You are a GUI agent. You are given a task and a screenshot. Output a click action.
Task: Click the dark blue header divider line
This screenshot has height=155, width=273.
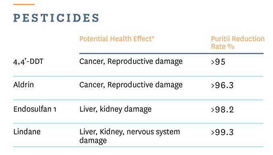click(171, 54)
